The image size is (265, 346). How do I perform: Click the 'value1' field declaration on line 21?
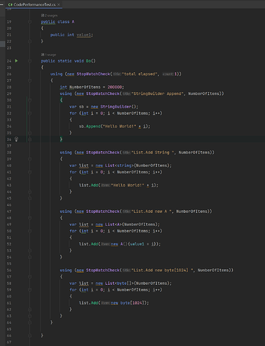click(84, 35)
